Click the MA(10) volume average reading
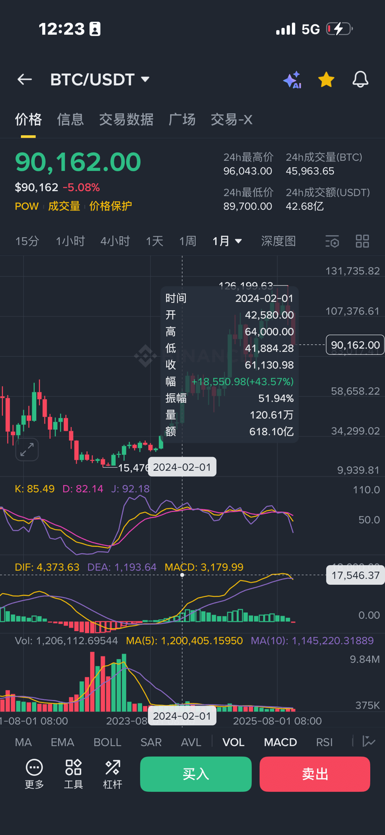This screenshot has height=835, width=385. point(312,641)
